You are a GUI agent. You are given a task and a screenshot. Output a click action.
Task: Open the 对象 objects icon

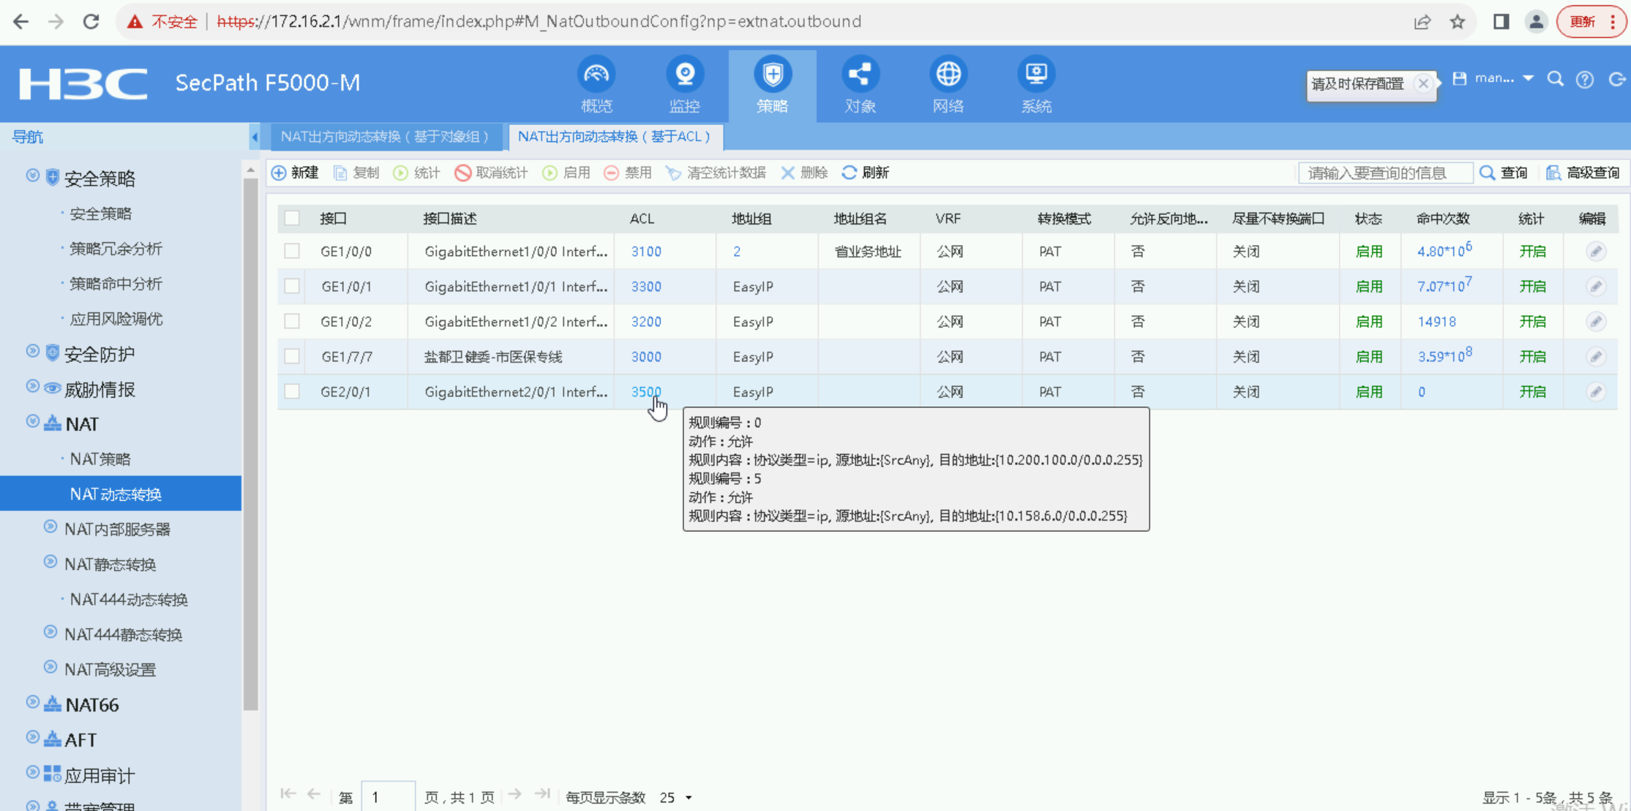point(860,75)
